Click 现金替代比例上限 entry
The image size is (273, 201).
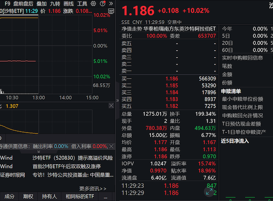point(243,107)
